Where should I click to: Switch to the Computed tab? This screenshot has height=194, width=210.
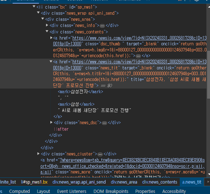[x=19, y=191]
